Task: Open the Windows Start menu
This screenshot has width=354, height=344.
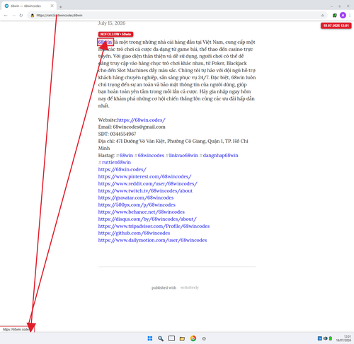Action: [150, 338]
